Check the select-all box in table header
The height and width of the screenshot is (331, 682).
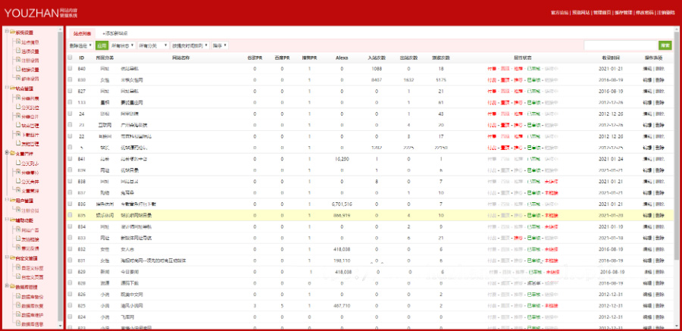click(70, 58)
